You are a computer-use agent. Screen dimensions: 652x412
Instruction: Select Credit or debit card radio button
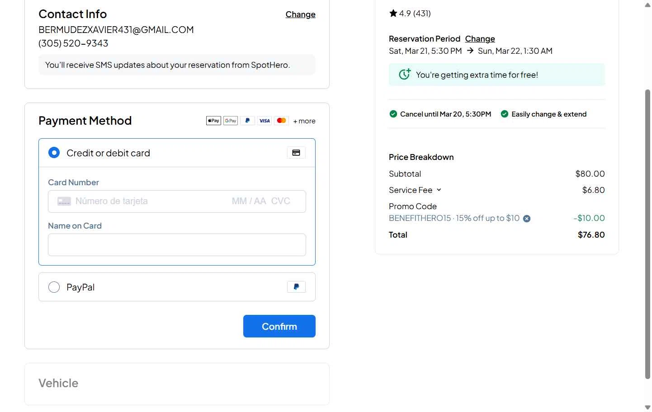[x=54, y=153]
